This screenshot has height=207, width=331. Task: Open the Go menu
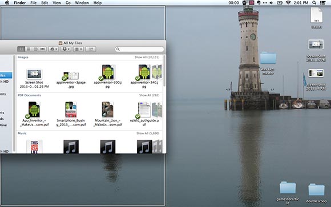pos(68,3)
